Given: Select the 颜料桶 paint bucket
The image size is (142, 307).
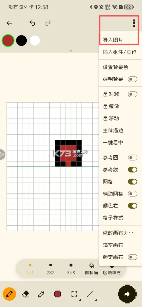Looking at the screenshot, I should click(x=91, y=269).
